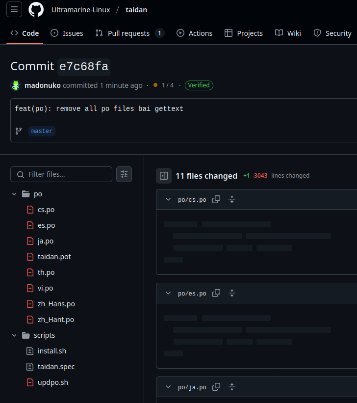
Task: Click the pull requests counter badge 1
Action: (159, 33)
